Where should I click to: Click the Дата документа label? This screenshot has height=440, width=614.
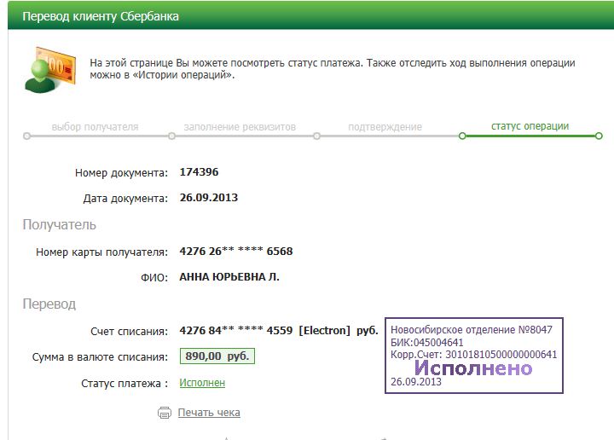[125, 199]
